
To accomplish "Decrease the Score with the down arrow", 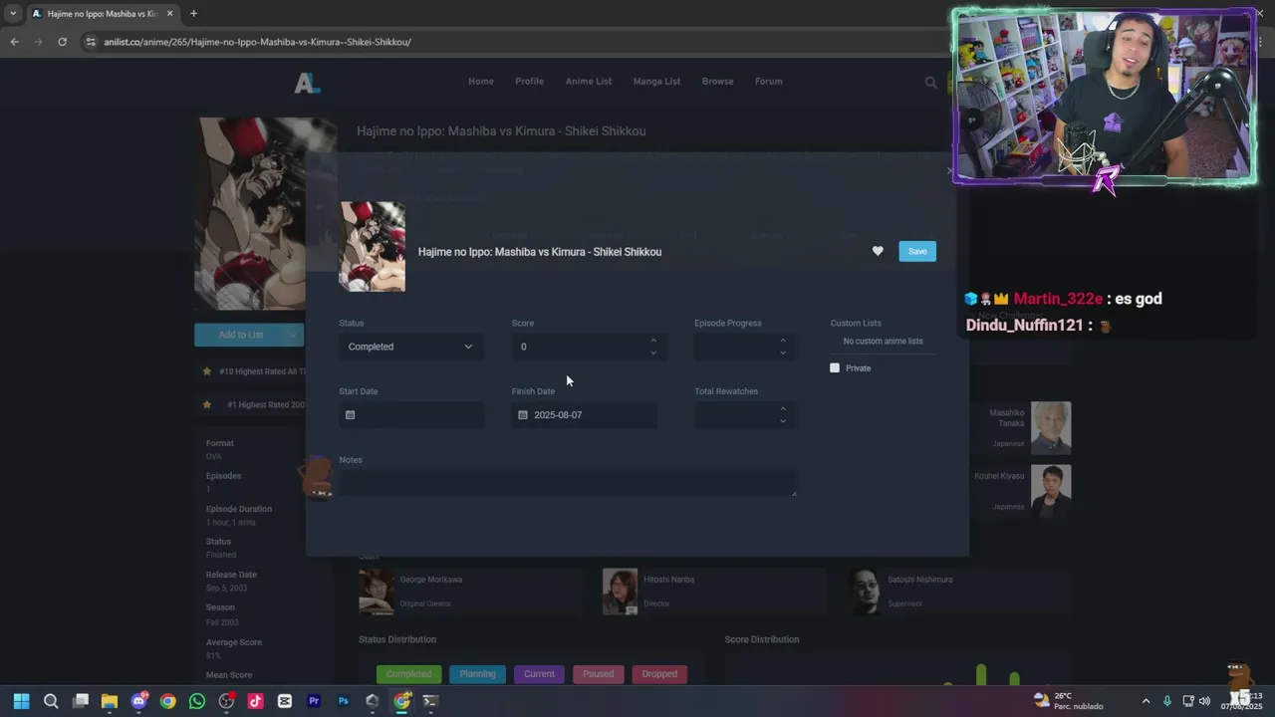I will coord(653,353).
